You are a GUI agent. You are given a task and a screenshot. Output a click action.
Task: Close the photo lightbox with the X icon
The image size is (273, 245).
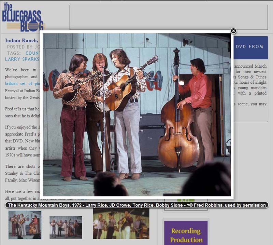(x=233, y=31)
